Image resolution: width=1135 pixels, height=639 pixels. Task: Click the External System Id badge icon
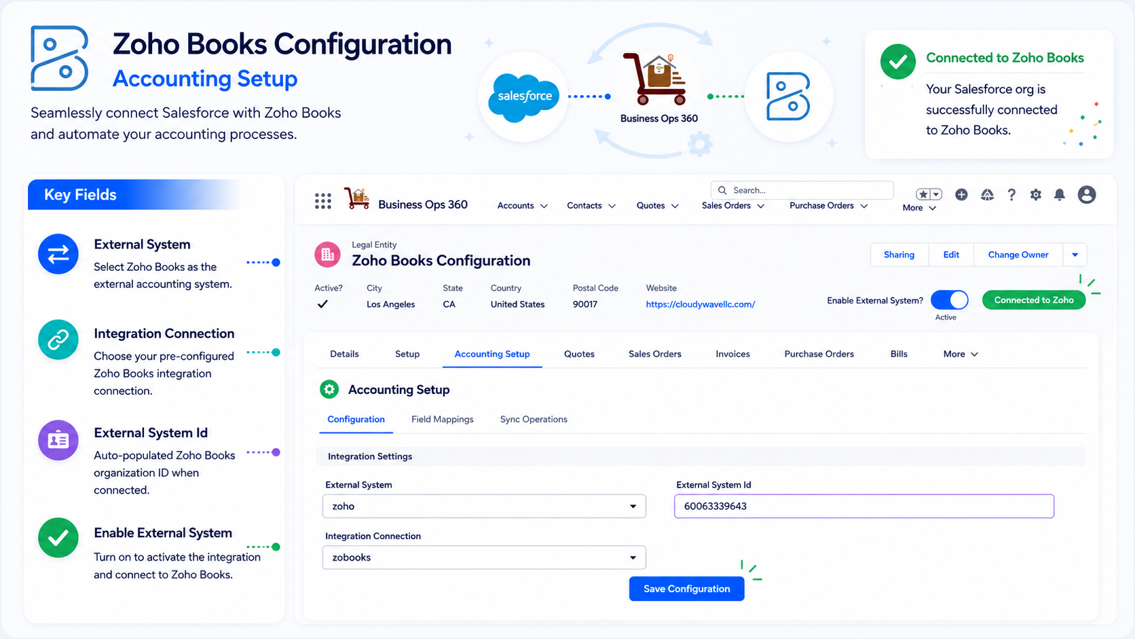pyautogui.click(x=58, y=440)
